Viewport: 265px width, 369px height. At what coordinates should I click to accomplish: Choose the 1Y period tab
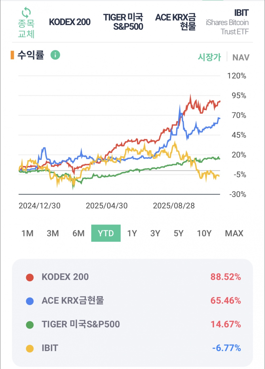[x=132, y=233]
